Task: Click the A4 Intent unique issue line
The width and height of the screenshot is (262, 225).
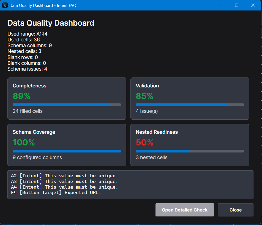Action: coord(64,187)
